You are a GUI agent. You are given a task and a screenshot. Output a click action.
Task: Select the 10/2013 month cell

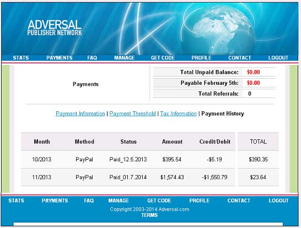coord(42,159)
